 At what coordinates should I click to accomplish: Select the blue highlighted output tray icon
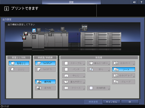tap(34, 30)
